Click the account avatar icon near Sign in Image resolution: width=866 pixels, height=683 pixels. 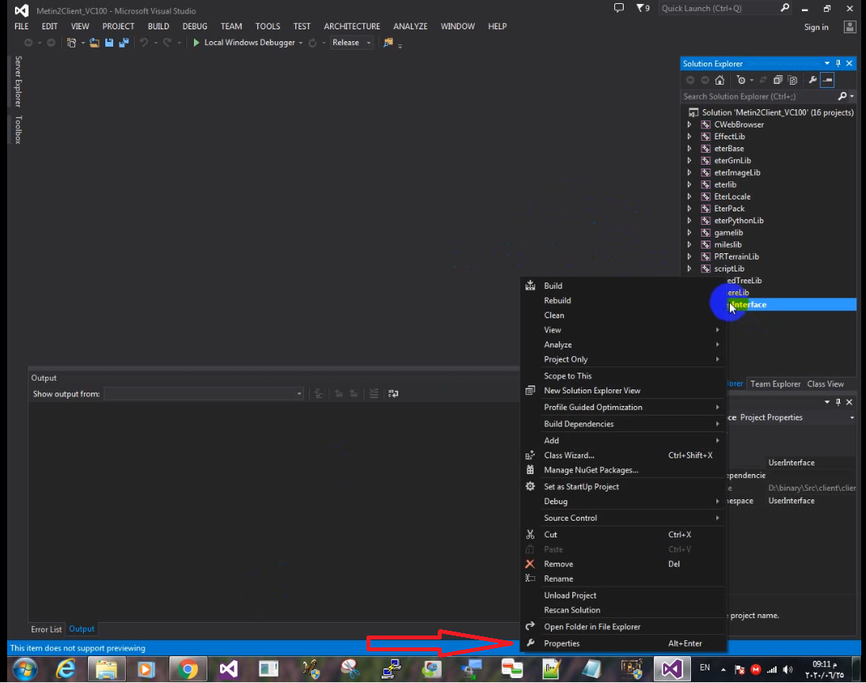click(850, 26)
